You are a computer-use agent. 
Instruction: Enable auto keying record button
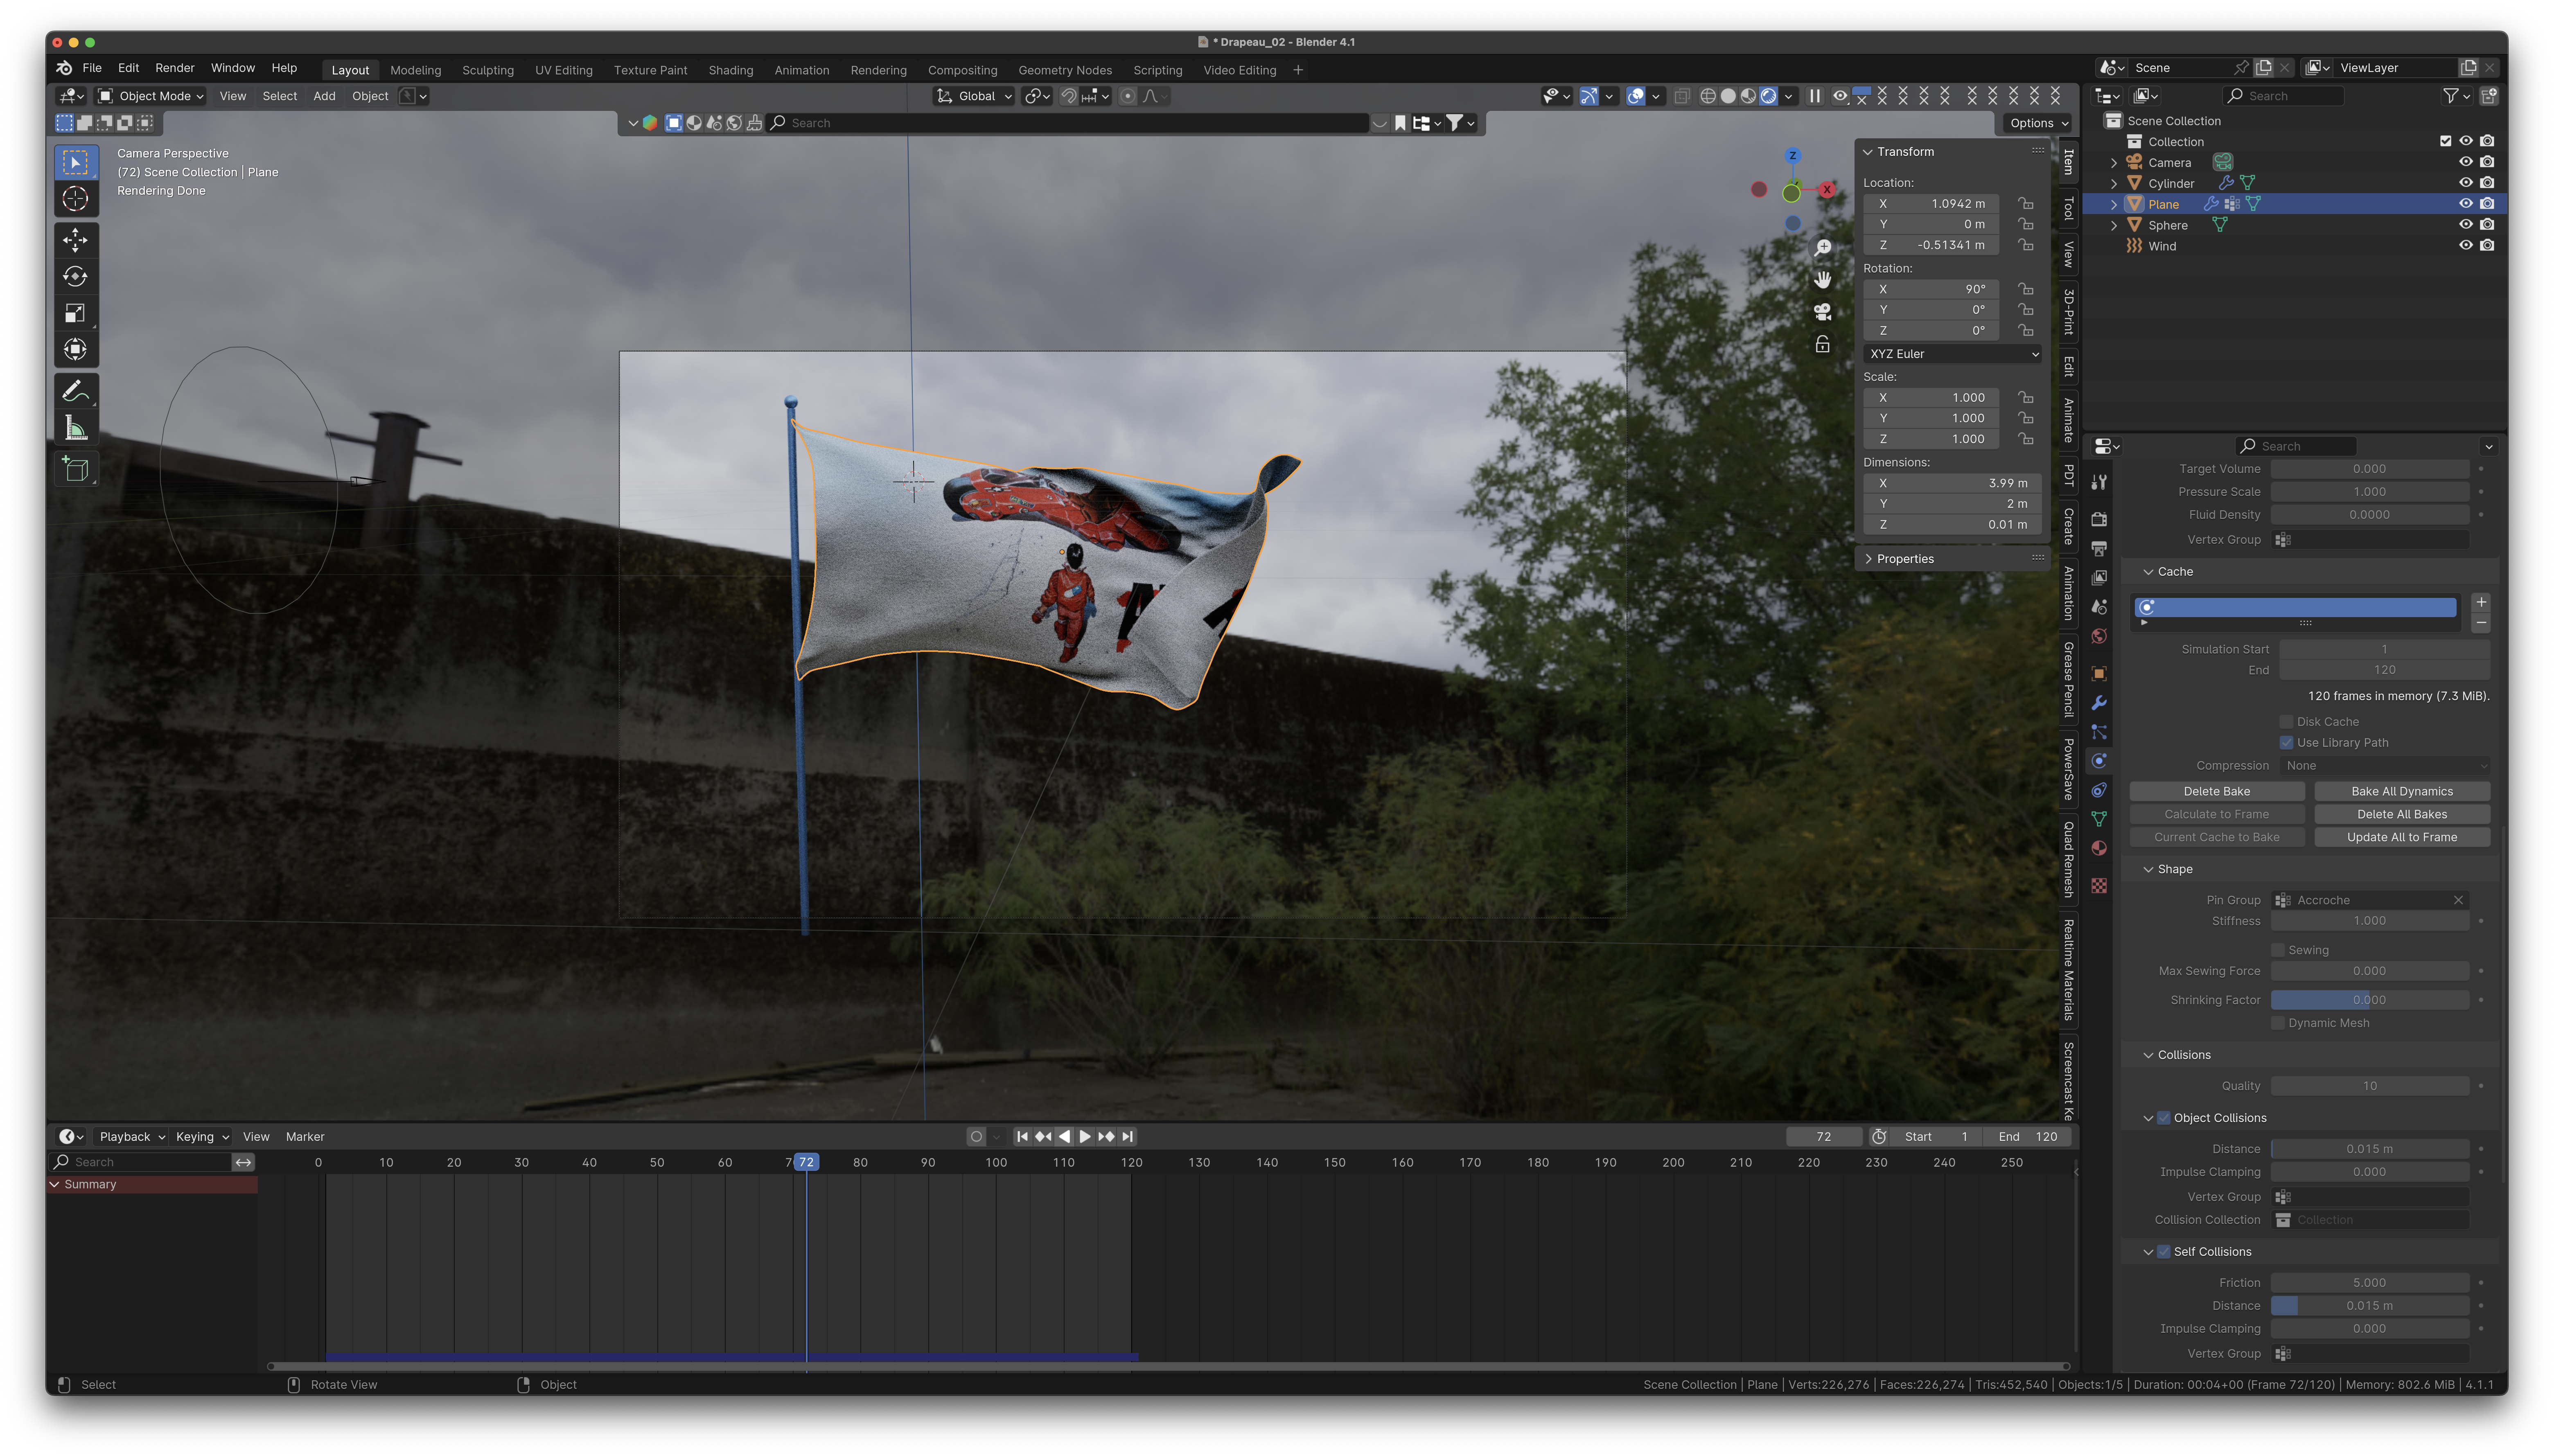tap(976, 1137)
